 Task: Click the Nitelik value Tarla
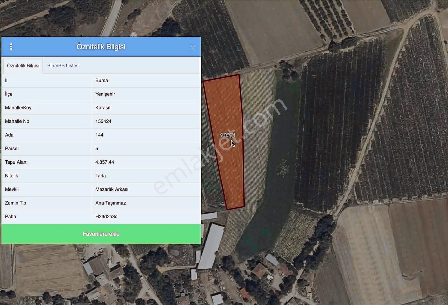point(101,176)
